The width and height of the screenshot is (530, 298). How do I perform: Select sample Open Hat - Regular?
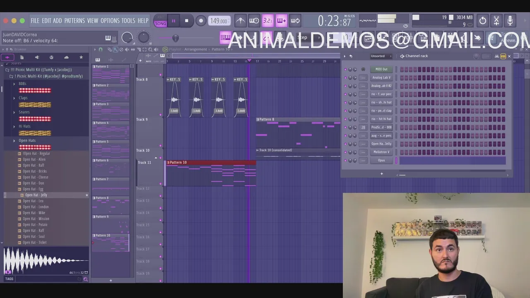coord(36,154)
